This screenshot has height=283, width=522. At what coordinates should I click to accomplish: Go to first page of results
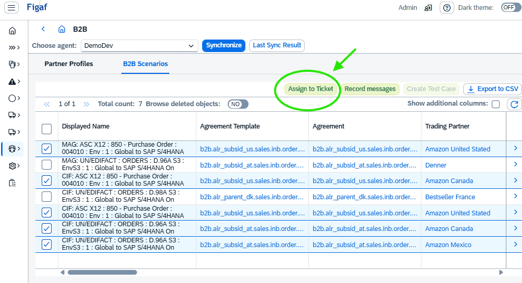pyautogui.click(x=47, y=104)
